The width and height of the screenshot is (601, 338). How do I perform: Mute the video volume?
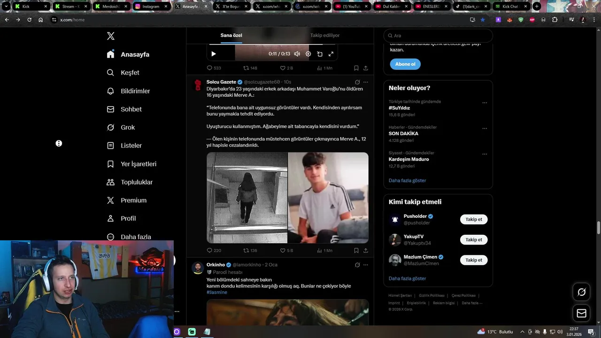pos(297,54)
